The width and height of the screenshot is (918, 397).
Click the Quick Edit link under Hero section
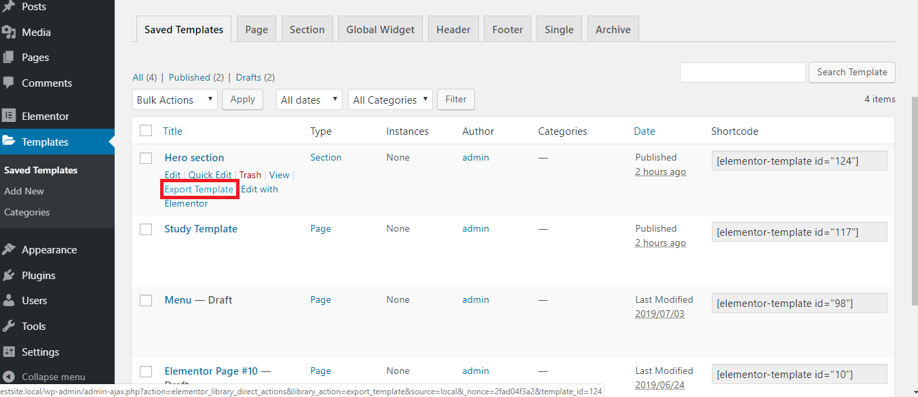(x=210, y=175)
